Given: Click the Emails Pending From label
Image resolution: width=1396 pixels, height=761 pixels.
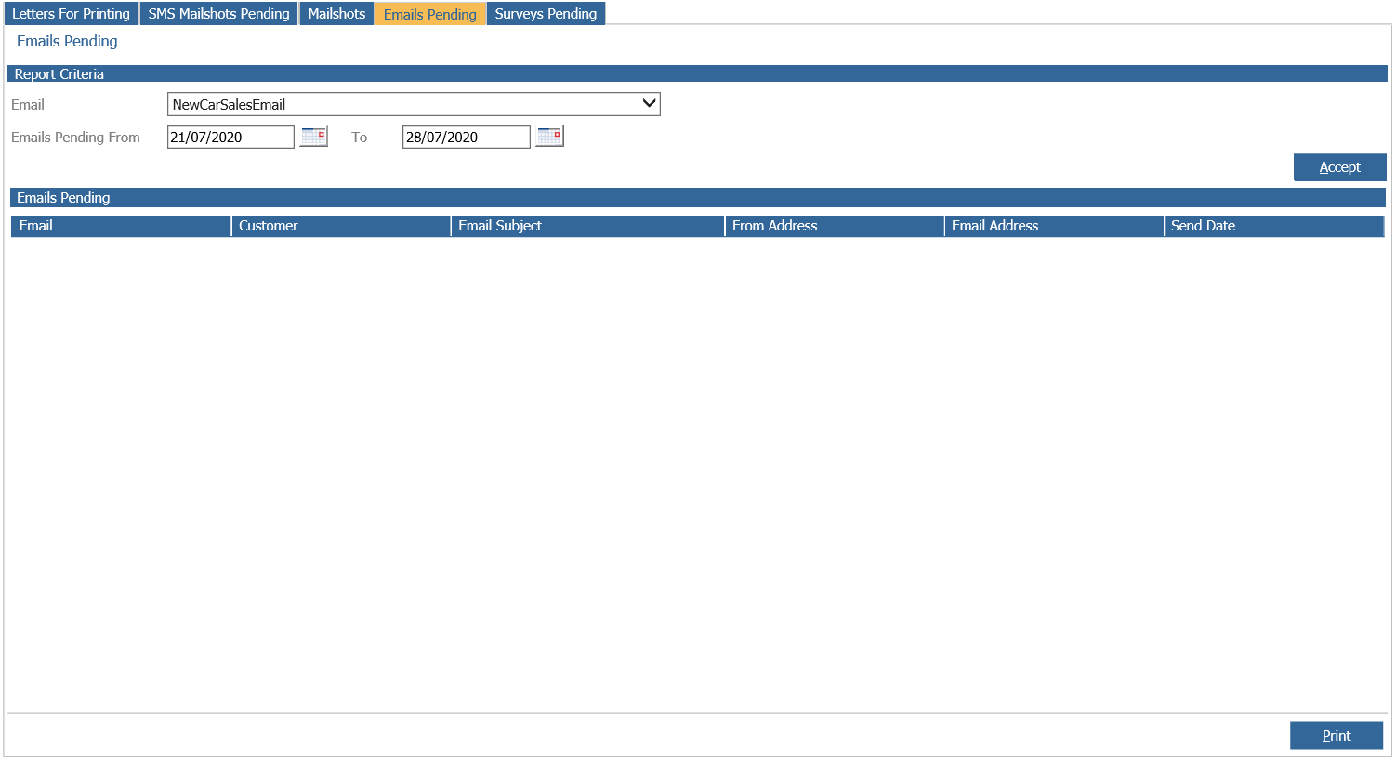Looking at the screenshot, I should coord(75,138).
